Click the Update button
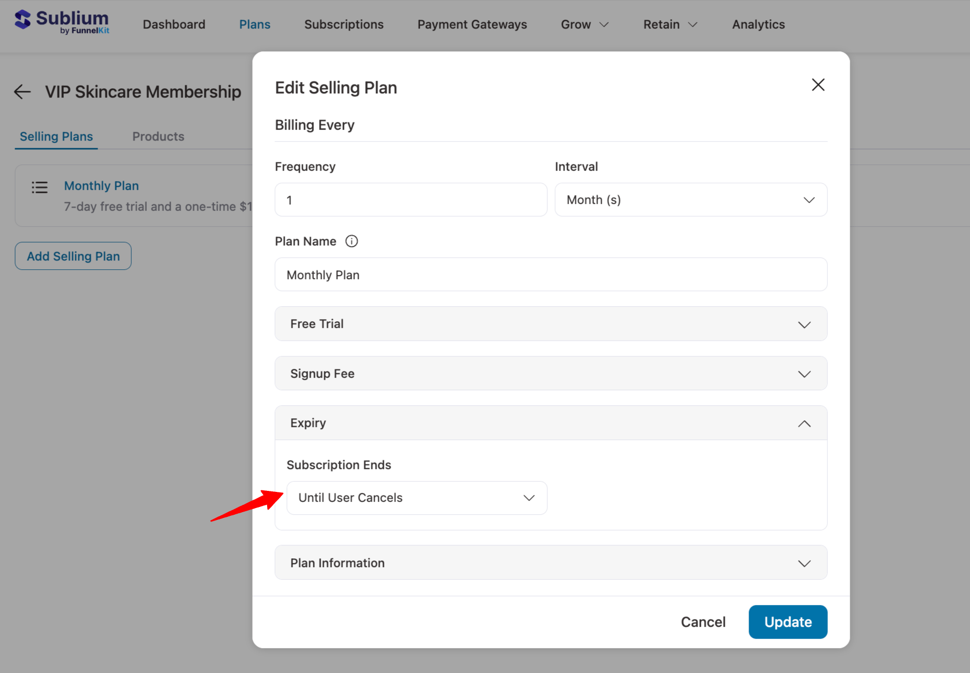Viewport: 970px width, 673px height. 787,622
